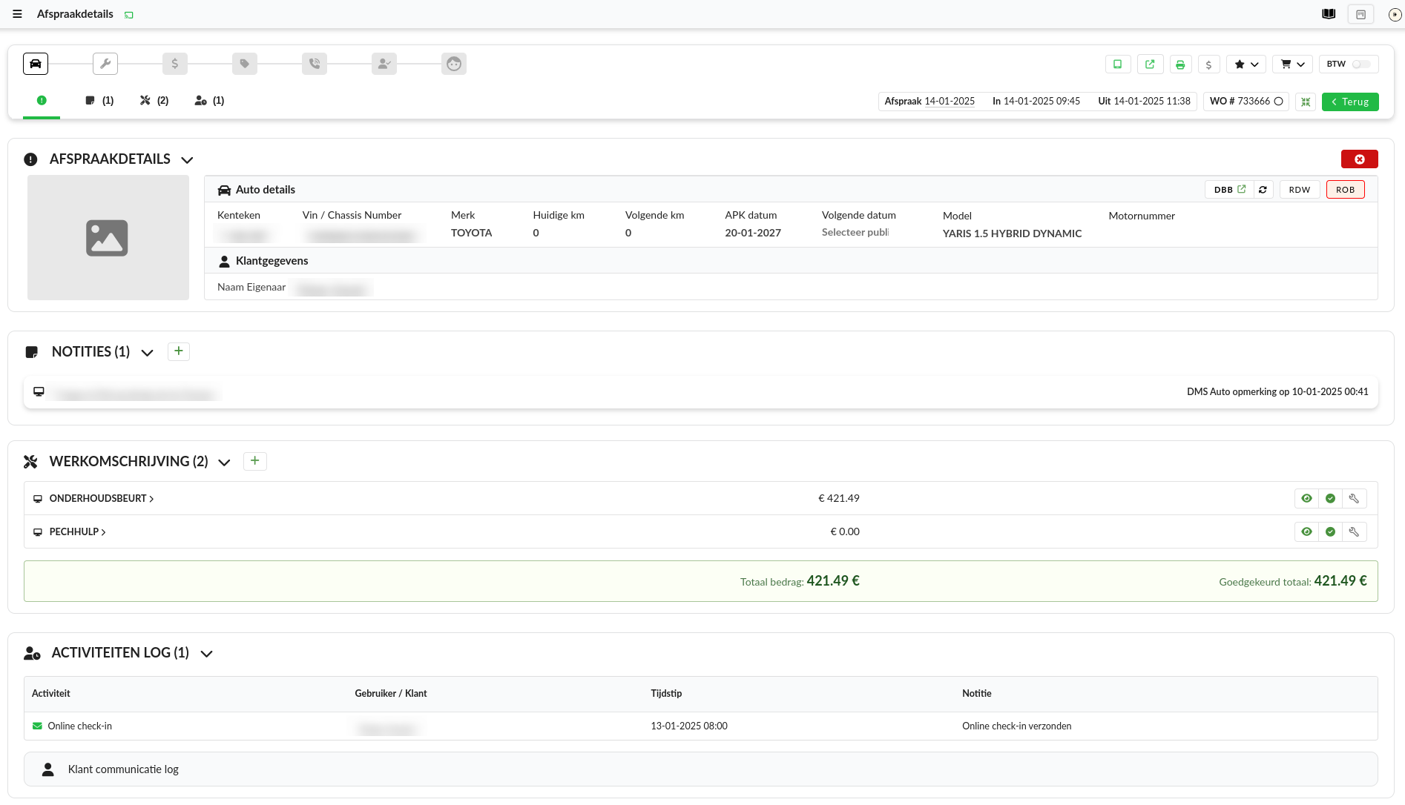Click the wrench icon on ONDERHOUDSBEURT row
Screen dimensions: 1405x805
point(1354,499)
